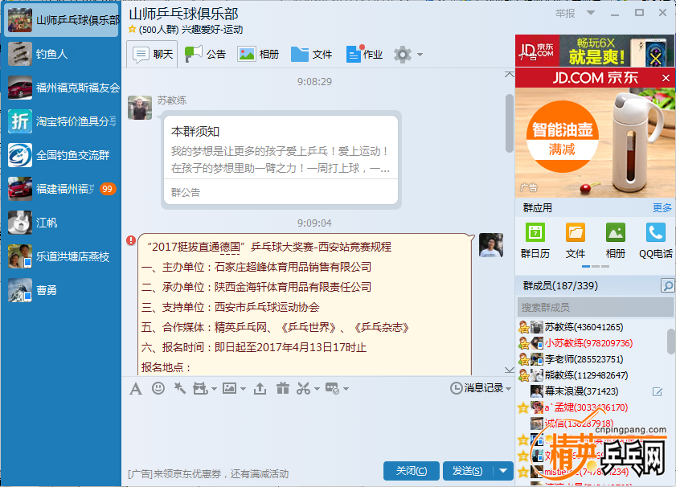Click the send image icon
Image resolution: width=676 pixels, height=487 pixels.
tap(229, 388)
